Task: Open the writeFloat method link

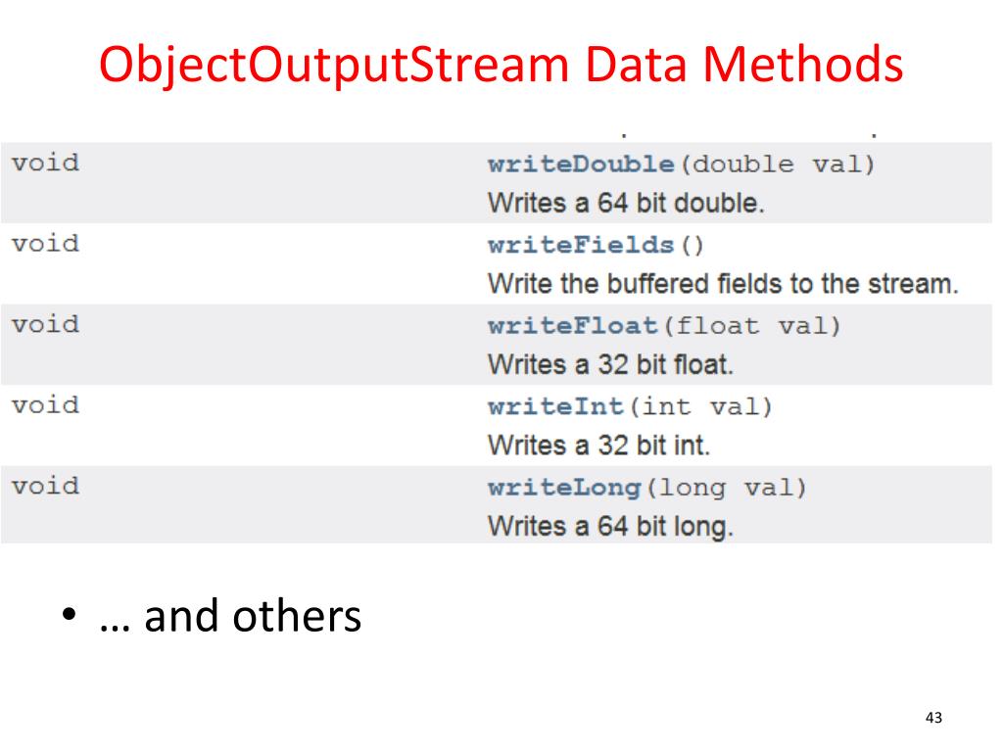Action: (x=572, y=326)
